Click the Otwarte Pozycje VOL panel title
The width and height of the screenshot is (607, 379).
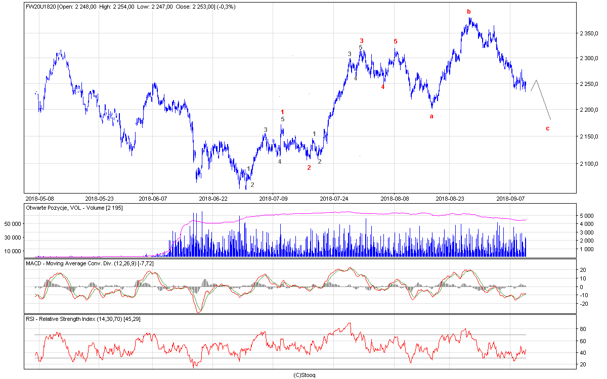(73, 208)
